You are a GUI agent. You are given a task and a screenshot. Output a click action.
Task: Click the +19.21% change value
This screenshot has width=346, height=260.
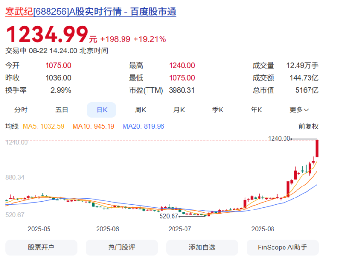150,39
